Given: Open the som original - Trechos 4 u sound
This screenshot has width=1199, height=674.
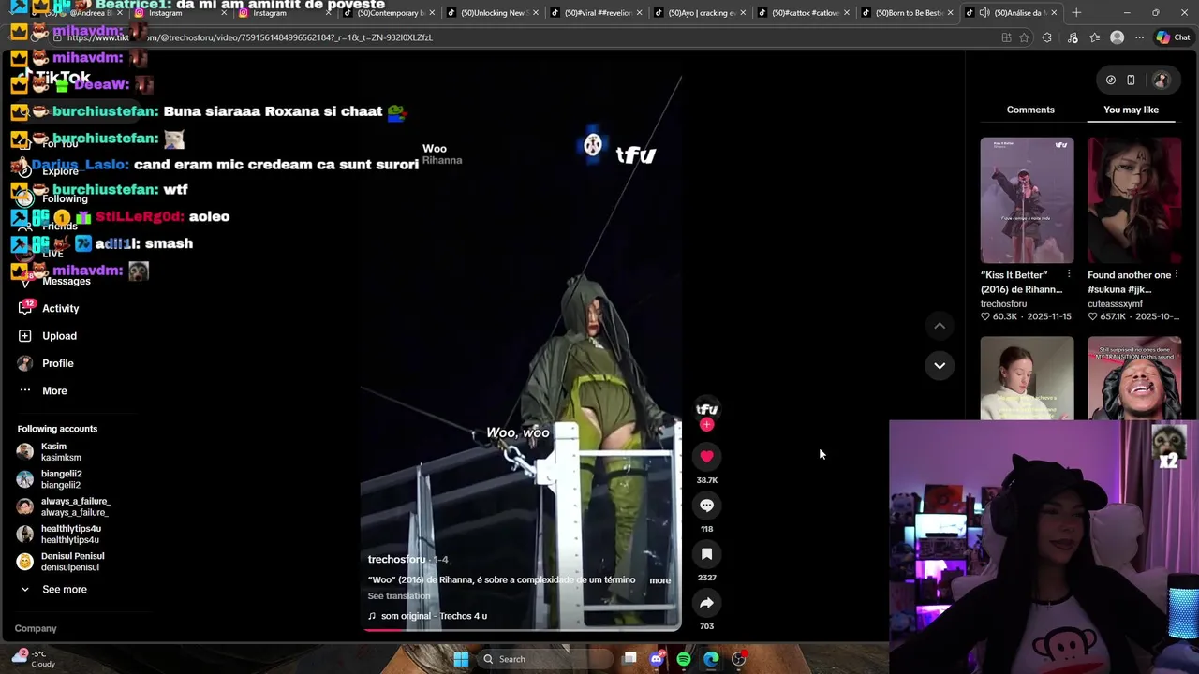Looking at the screenshot, I should pyautogui.click(x=427, y=616).
